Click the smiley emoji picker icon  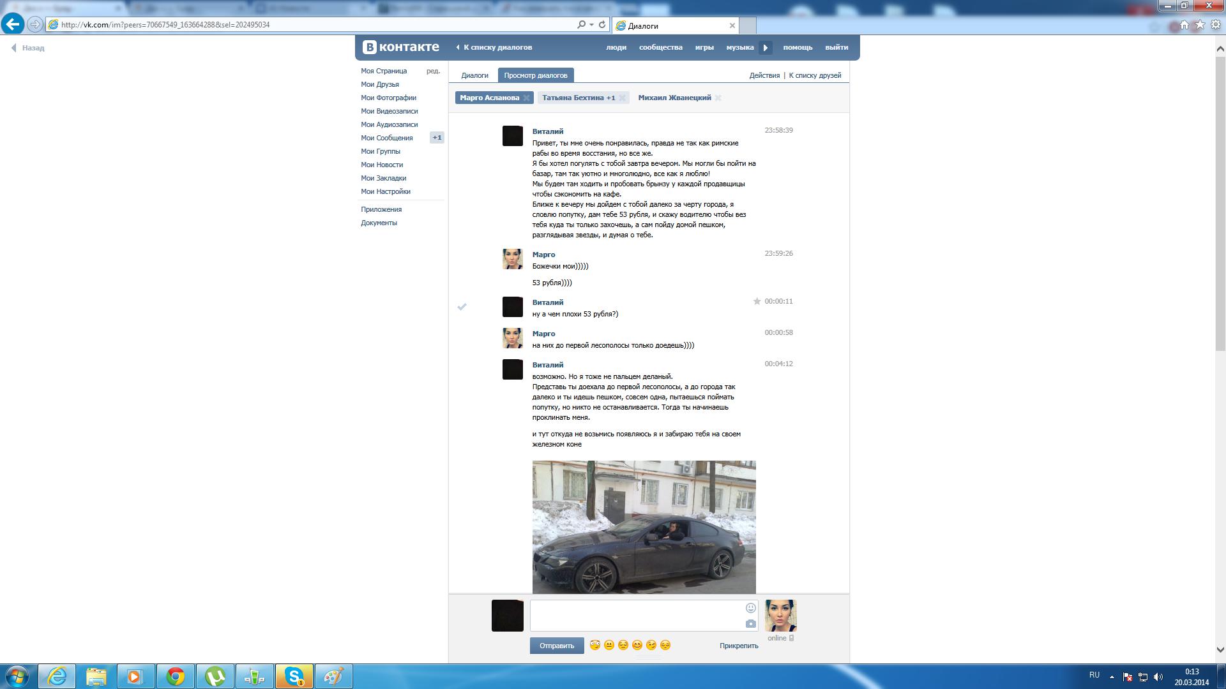(751, 608)
